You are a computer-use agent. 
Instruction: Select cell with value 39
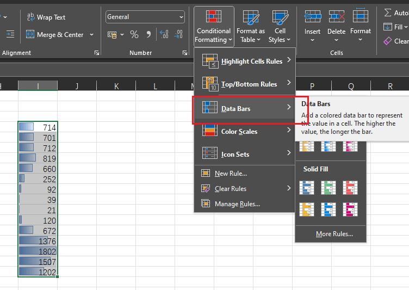[x=38, y=199]
